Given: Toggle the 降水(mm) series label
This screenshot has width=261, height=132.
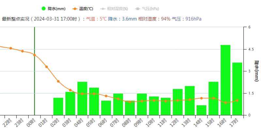Looking at the screenshot, I should click(55, 8).
